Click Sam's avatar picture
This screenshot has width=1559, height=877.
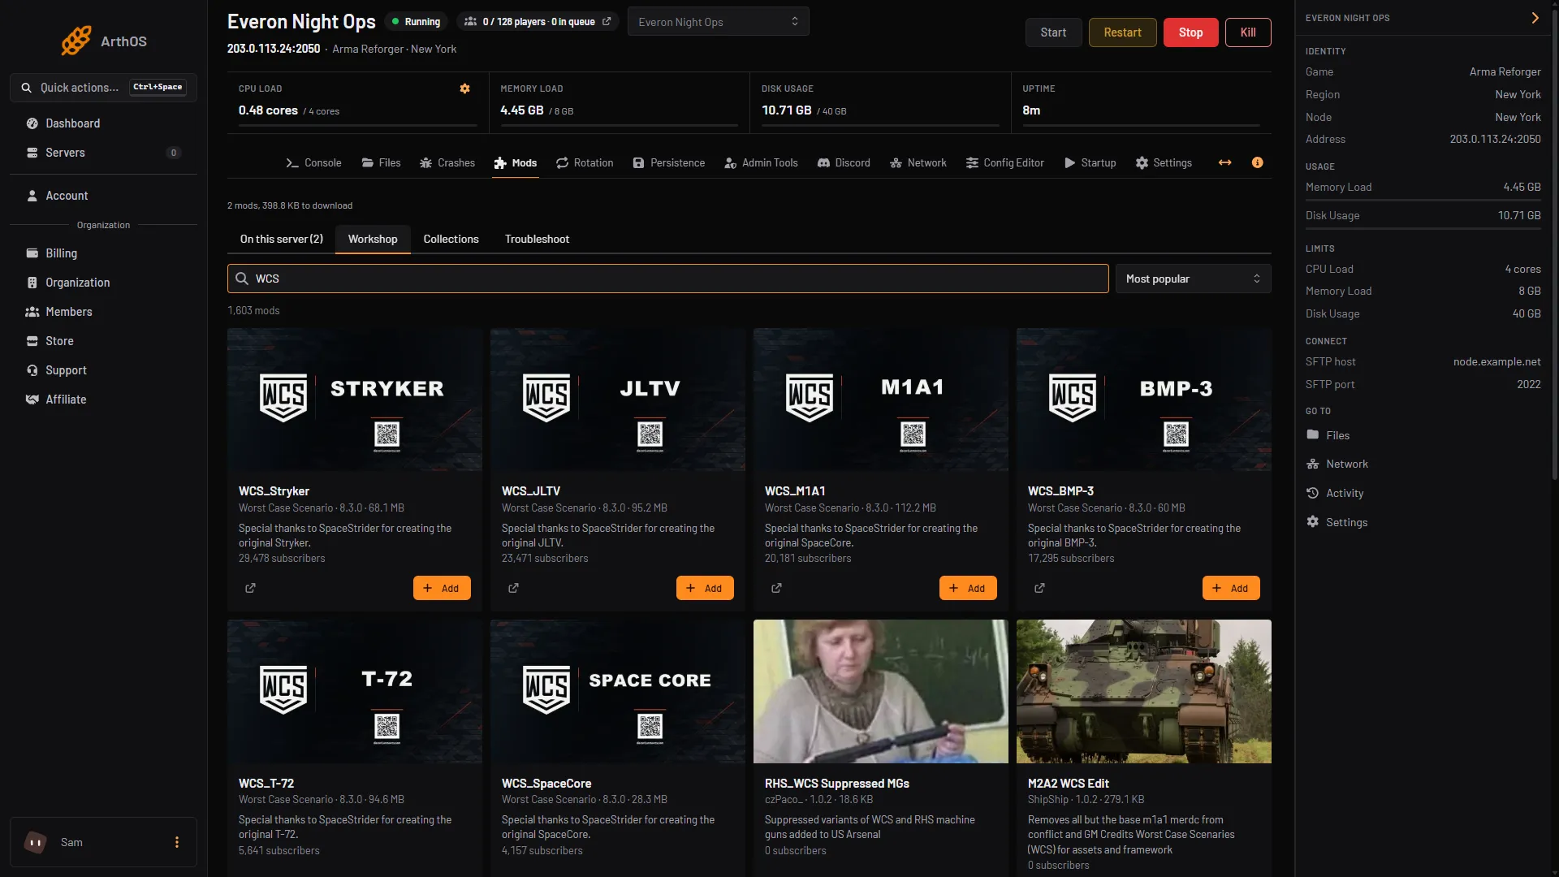coord(35,842)
